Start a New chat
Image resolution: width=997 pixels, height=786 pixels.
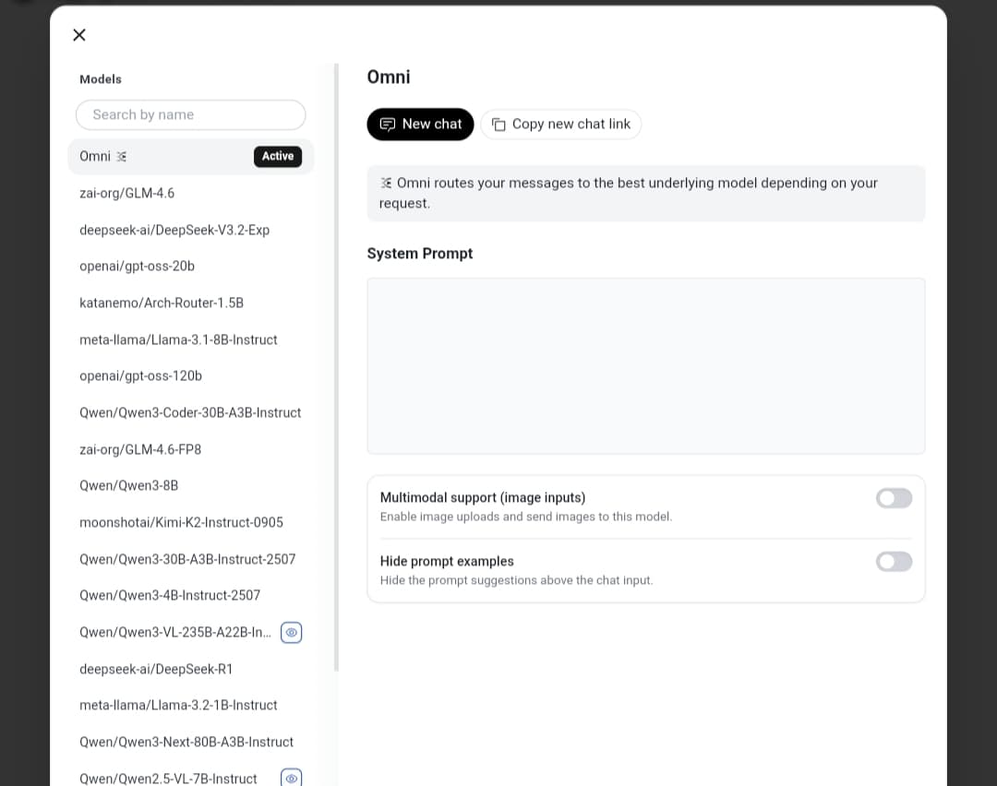[x=420, y=124]
